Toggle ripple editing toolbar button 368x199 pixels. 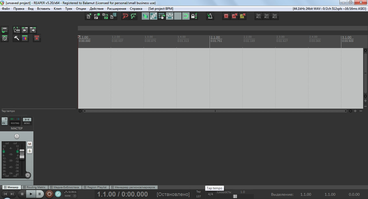click(162, 16)
